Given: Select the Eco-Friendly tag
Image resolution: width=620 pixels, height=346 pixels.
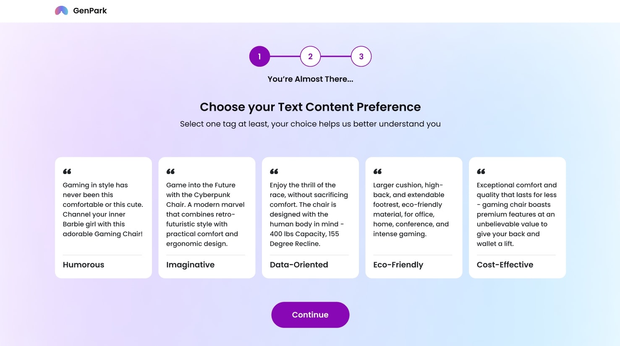Looking at the screenshot, I should click(x=398, y=265).
